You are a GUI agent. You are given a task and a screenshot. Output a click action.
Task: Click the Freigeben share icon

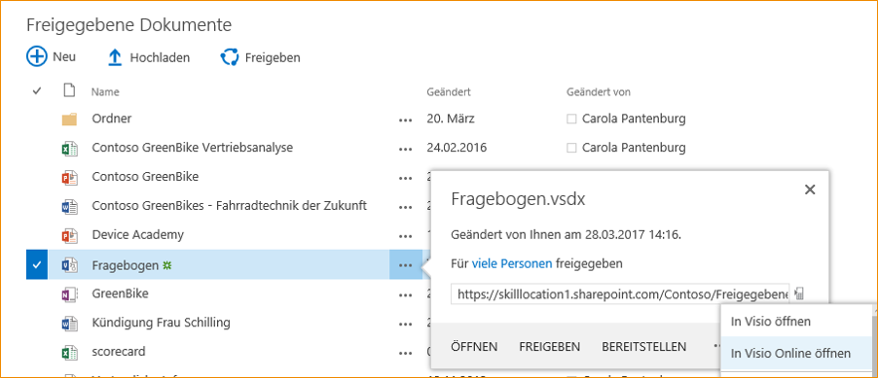pyautogui.click(x=230, y=57)
